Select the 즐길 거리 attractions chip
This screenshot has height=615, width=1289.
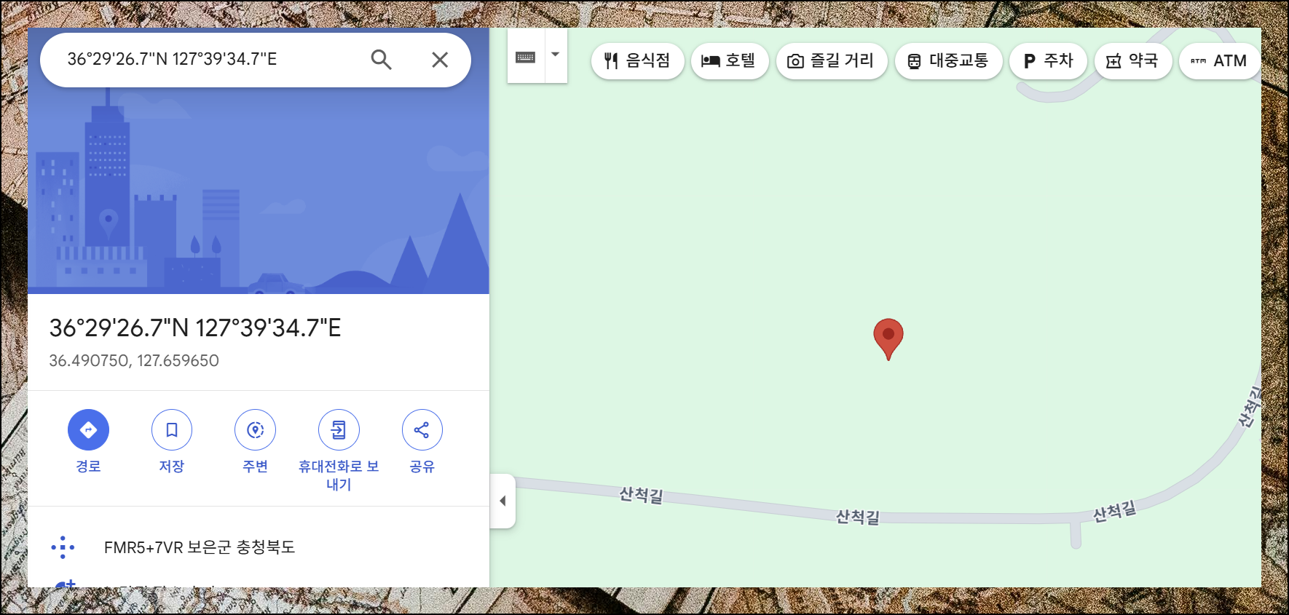tap(831, 60)
